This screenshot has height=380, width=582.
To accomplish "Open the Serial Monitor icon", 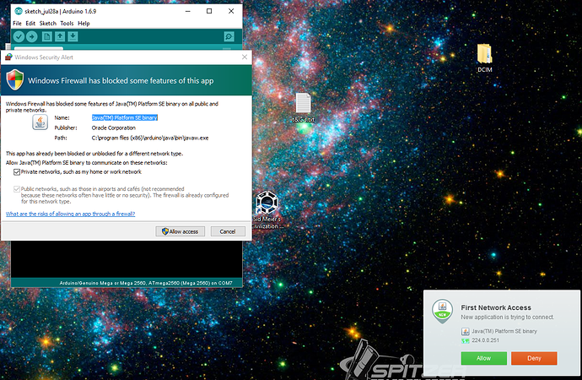I will coord(228,37).
